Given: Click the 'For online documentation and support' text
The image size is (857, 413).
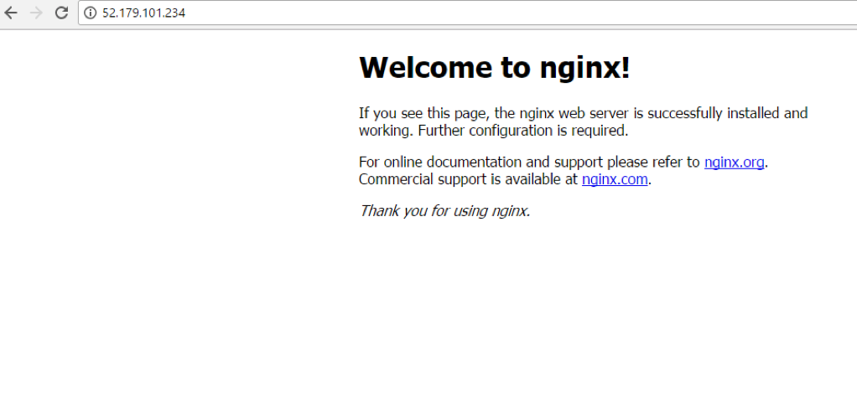Looking at the screenshot, I should 481,163.
